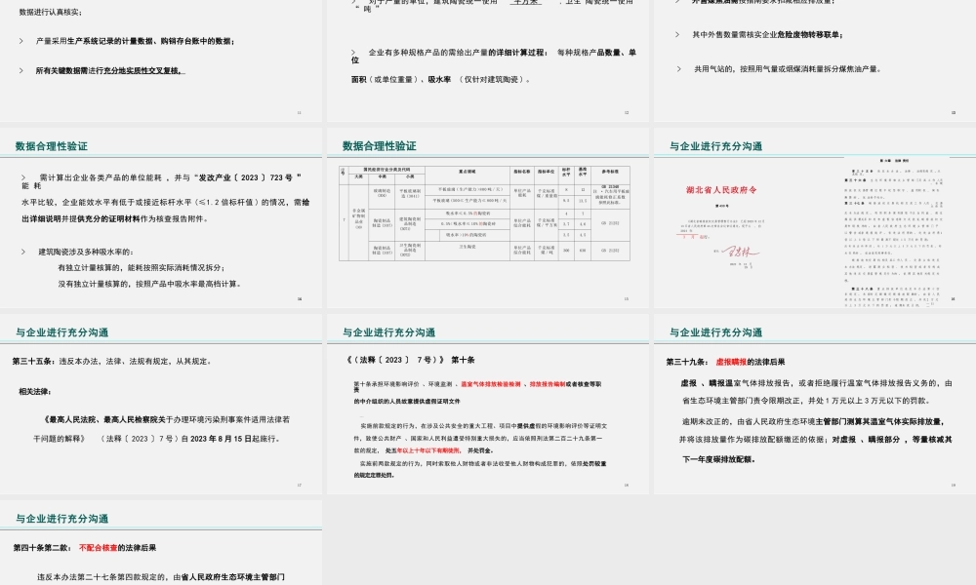Click the 《法释〔2023〕7号》第十条 heading
Image resolution: width=976 pixels, height=585 pixels.
pos(411,360)
